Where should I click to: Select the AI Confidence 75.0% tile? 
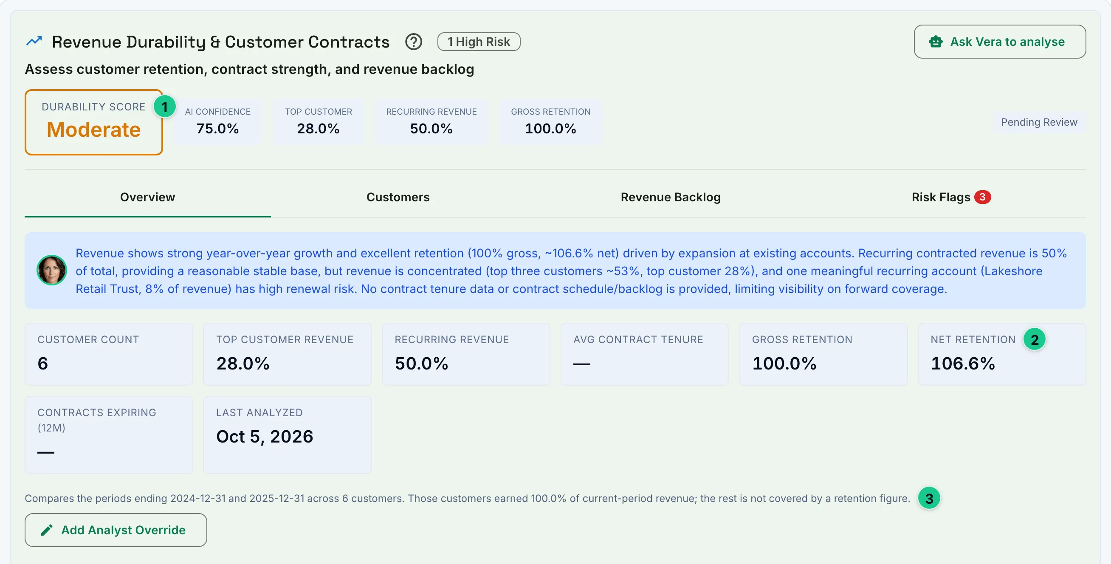217,121
